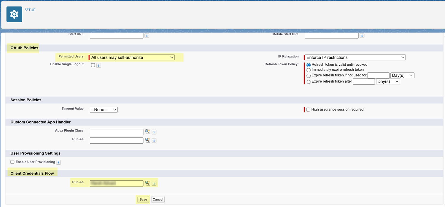Enable Single Logout checkbox

pyautogui.click(x=93, y=65)
